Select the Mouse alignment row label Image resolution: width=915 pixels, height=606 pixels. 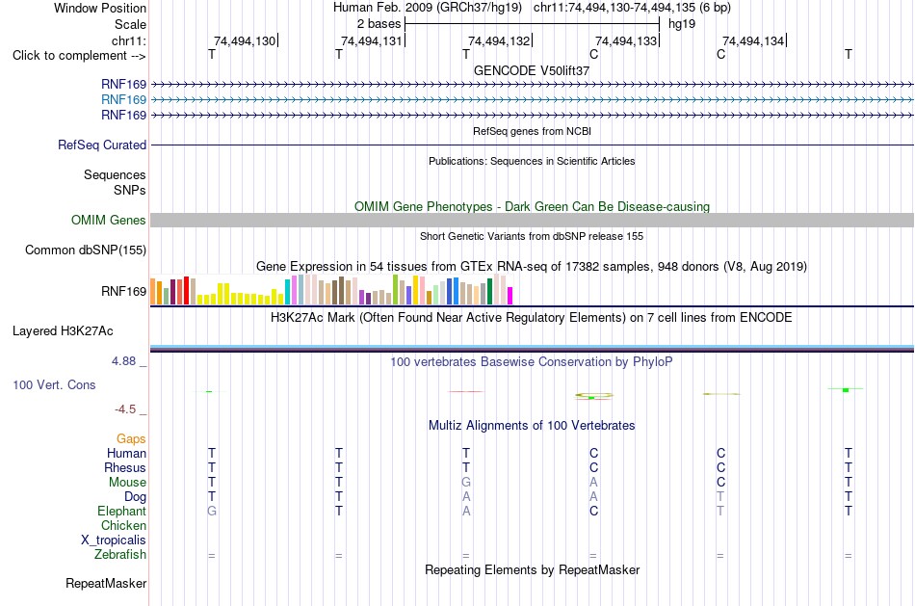click(x=127, y=483)
